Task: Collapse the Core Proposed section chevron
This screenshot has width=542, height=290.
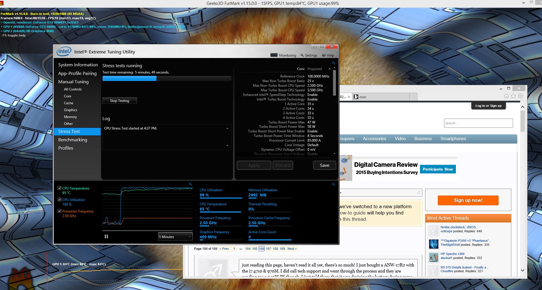Action: pyautogui.click(x=330, y=69)
